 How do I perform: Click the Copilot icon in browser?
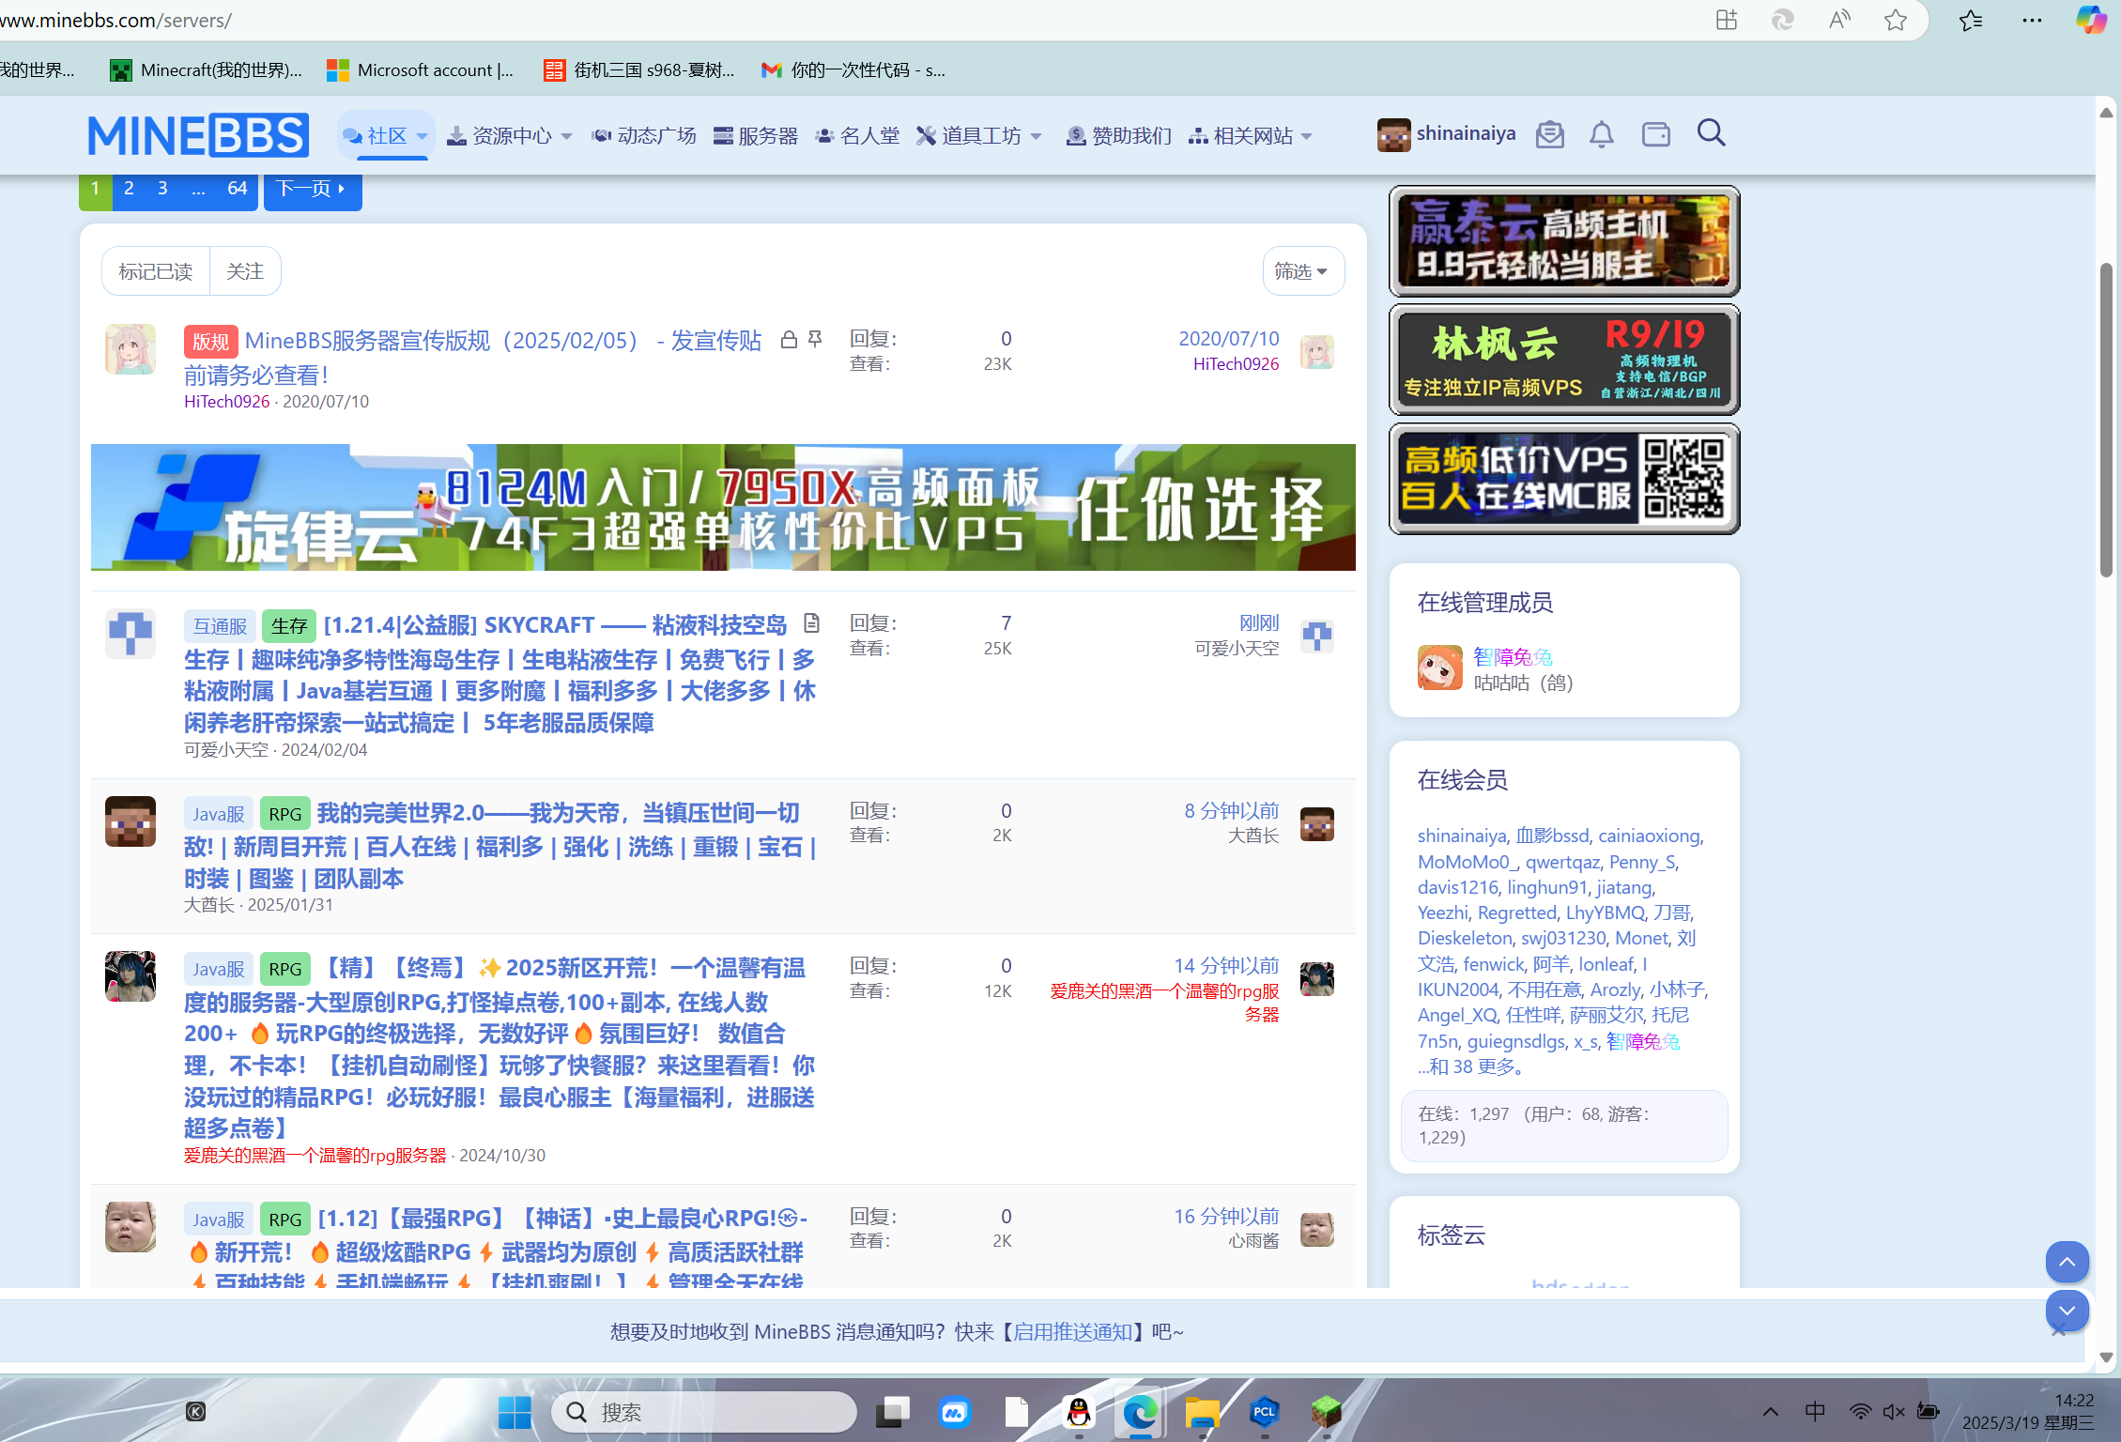(x=2092, y=20)
